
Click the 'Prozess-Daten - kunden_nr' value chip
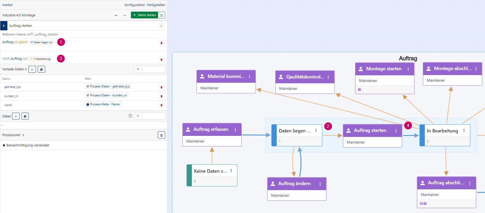tap(107, 95)
